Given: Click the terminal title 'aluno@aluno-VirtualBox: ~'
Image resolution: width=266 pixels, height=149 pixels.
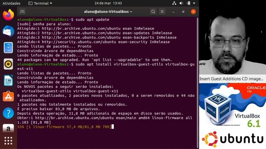Looking at the screenshot, I should pos(108,12).
